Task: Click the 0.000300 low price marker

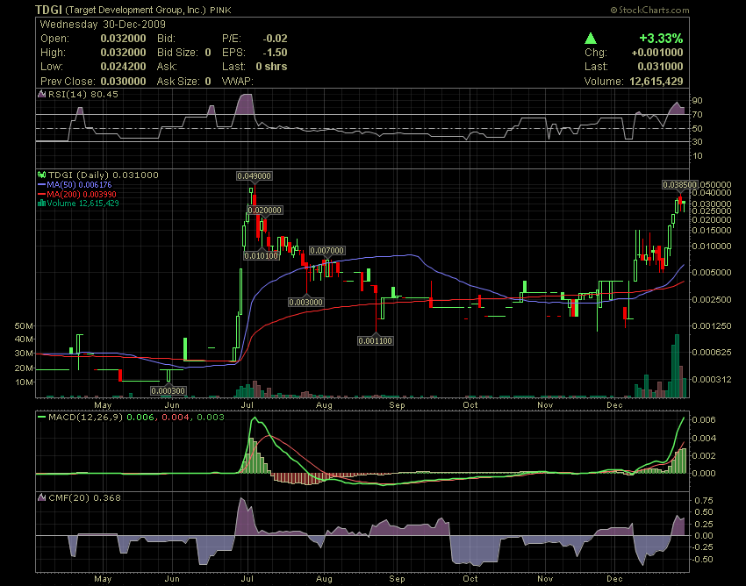Action: 168,391
